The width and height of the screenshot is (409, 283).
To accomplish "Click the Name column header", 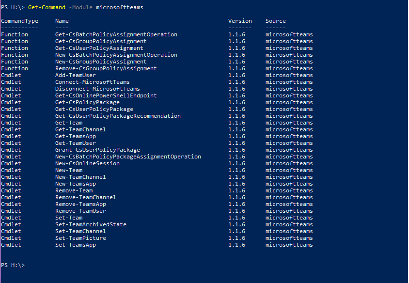I will (62, 21).
